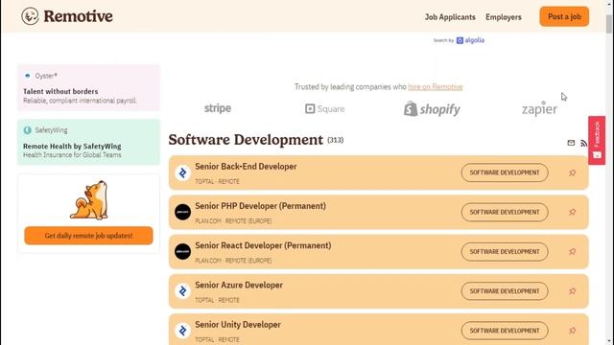Click plan.com logo on Senior PHP Developer

182,212
